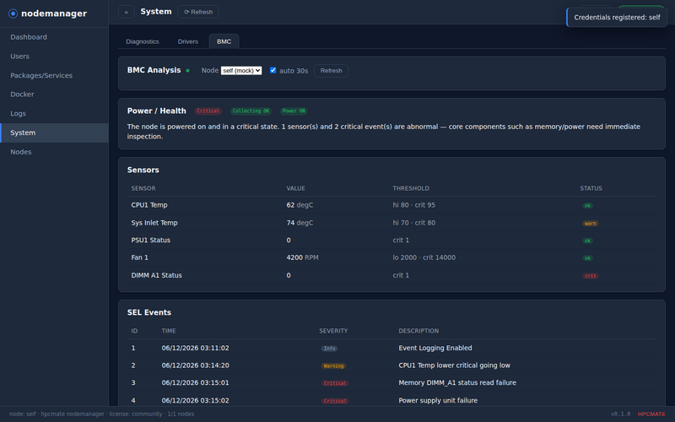The image size is (675, 422).
Task: Click the nodemanager logo icon
Action: (13, 14)
